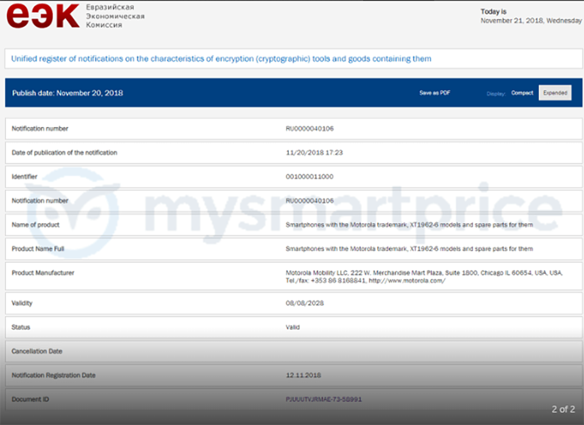Open the Unified register of notifications link
This screenshot has width=584, height=425.
tap(221, 59)
